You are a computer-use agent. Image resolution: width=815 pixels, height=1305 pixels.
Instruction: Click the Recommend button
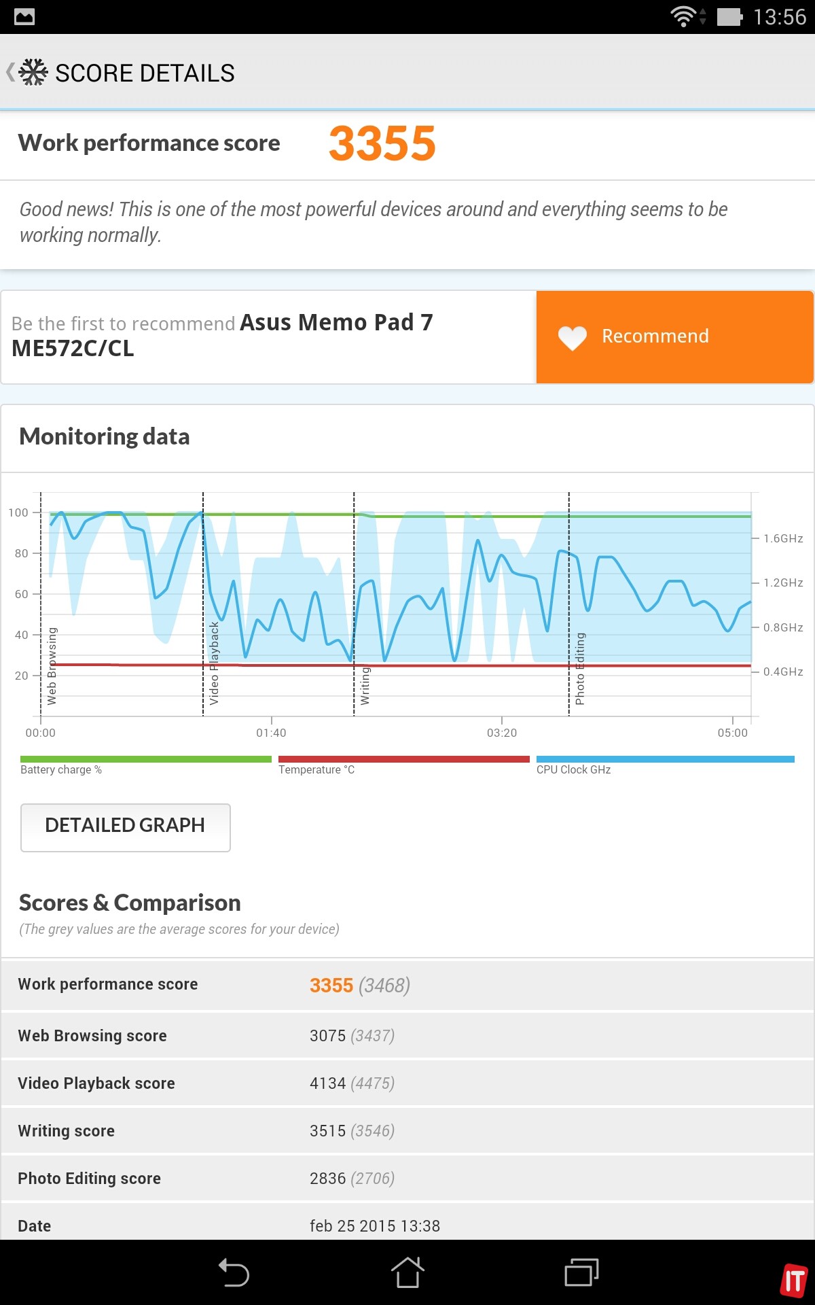pyautogui.click(x=674, y=337)
